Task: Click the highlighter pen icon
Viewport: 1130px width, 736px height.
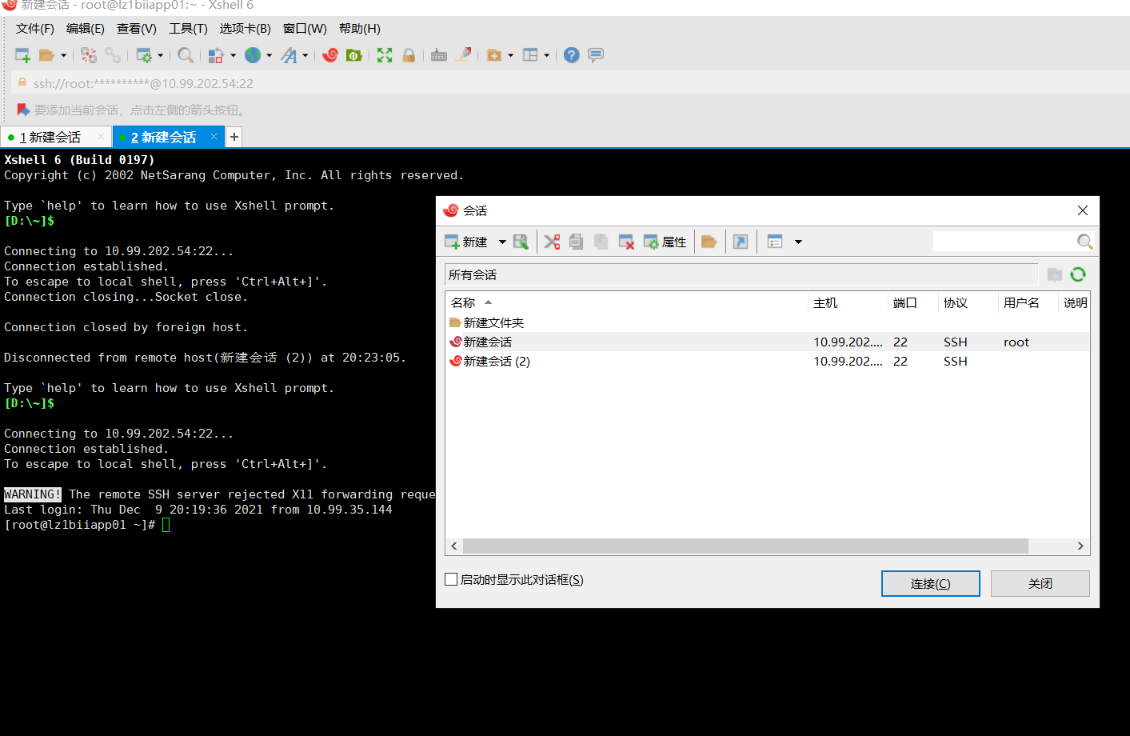Action: [463, 54]
